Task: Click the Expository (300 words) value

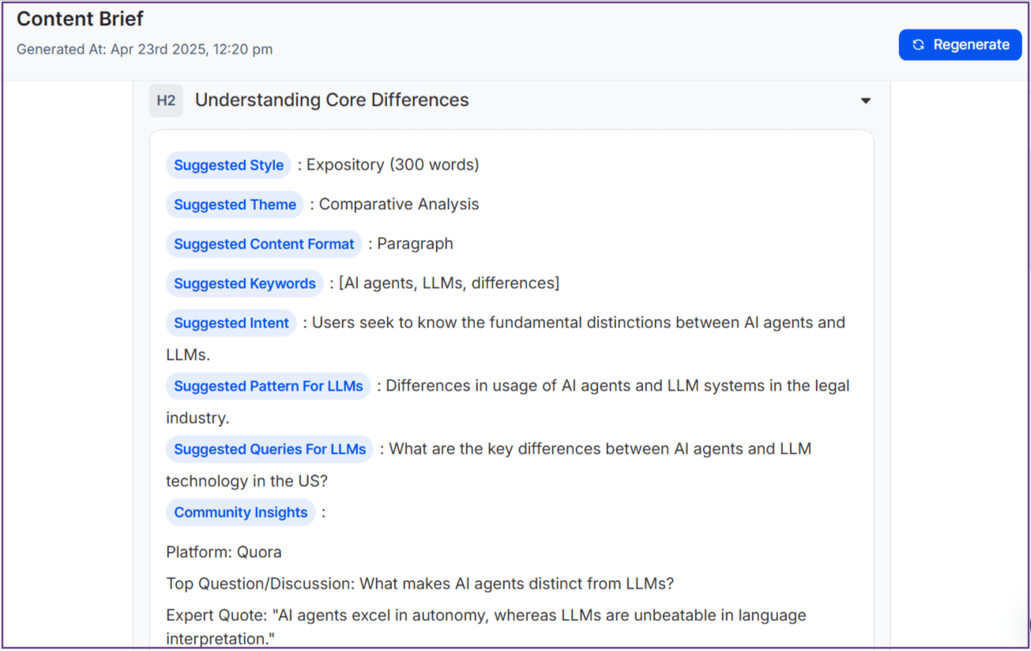Action: click(393, 165)
